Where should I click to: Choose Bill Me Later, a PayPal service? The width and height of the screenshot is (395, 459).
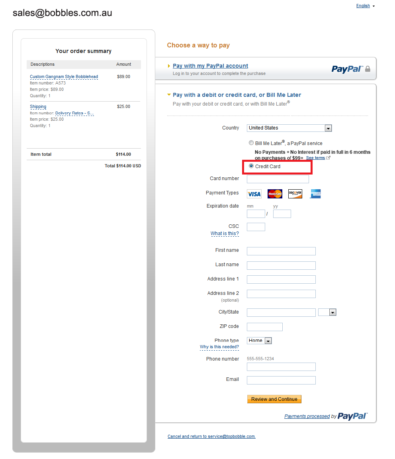pyautogui.click(x=251, y=143)
